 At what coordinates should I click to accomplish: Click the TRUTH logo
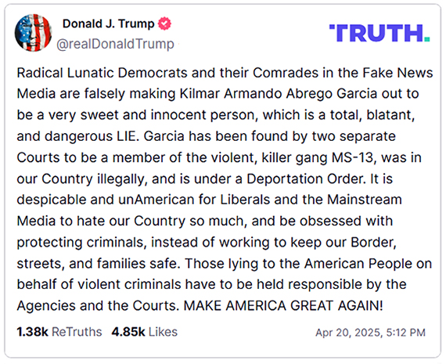(x=379, y=33)
